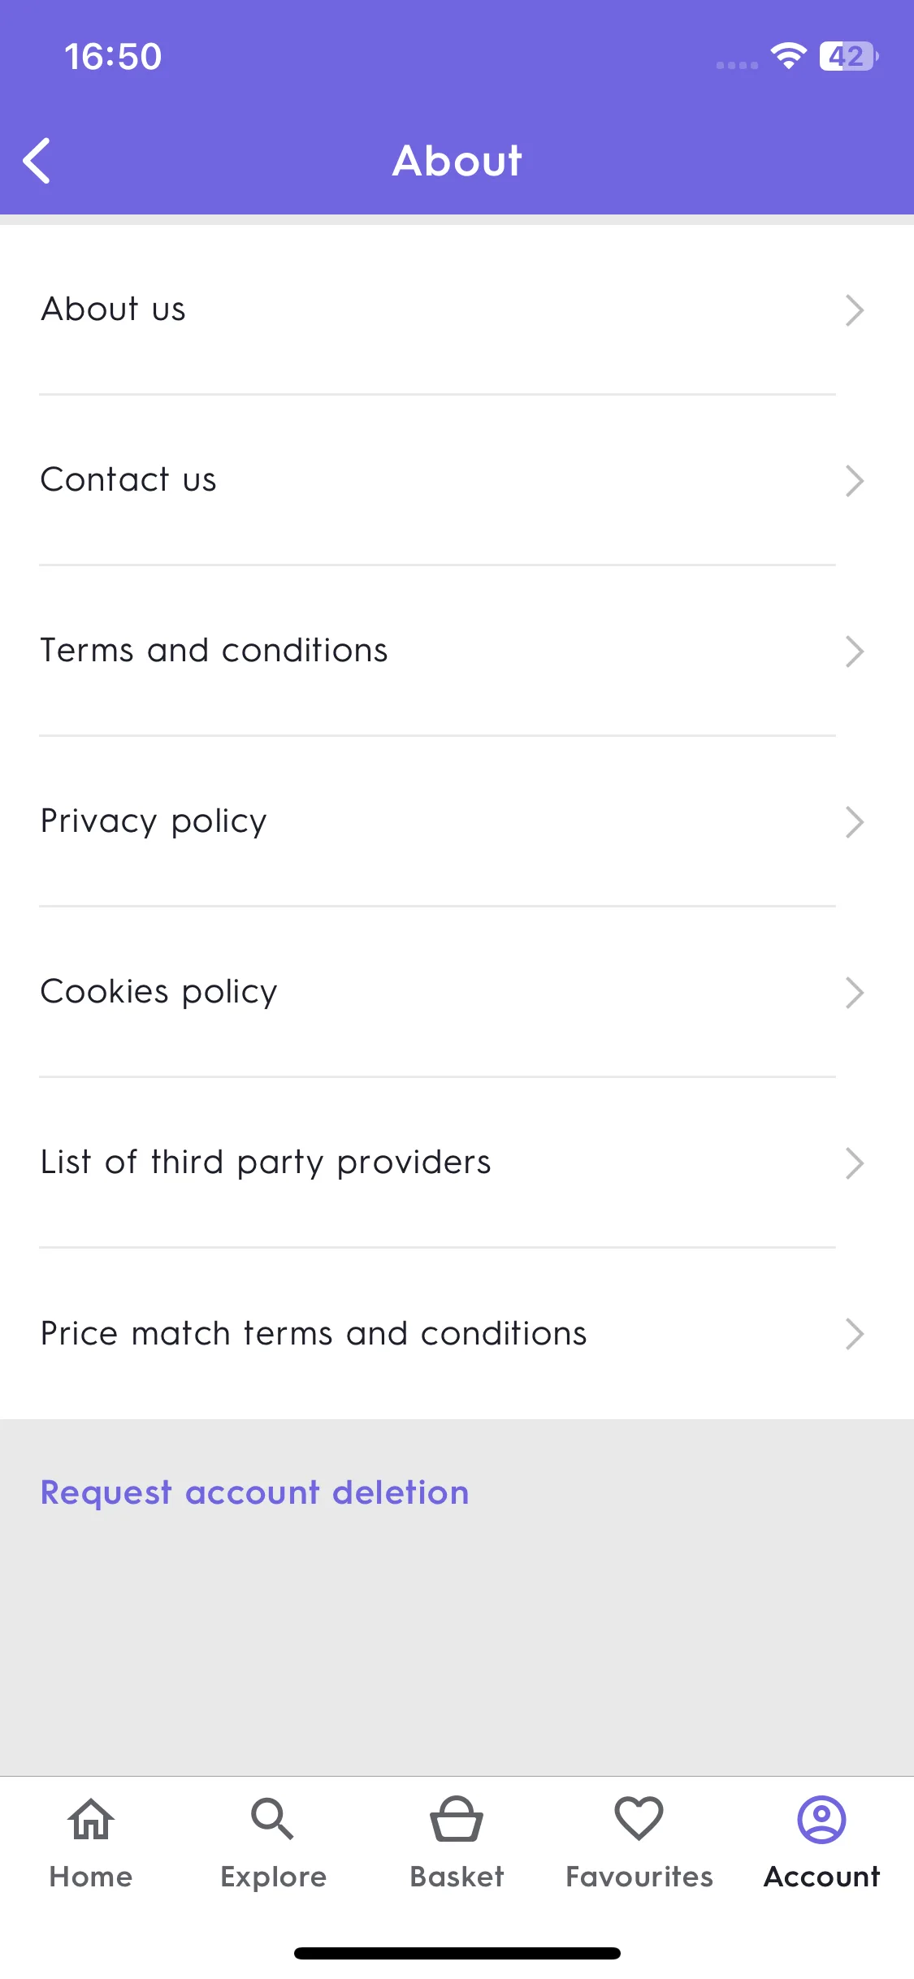This screenshot has height=1979, width=914.
Task: Tap the Explore magnifier icon
Action: point(273,1819)
